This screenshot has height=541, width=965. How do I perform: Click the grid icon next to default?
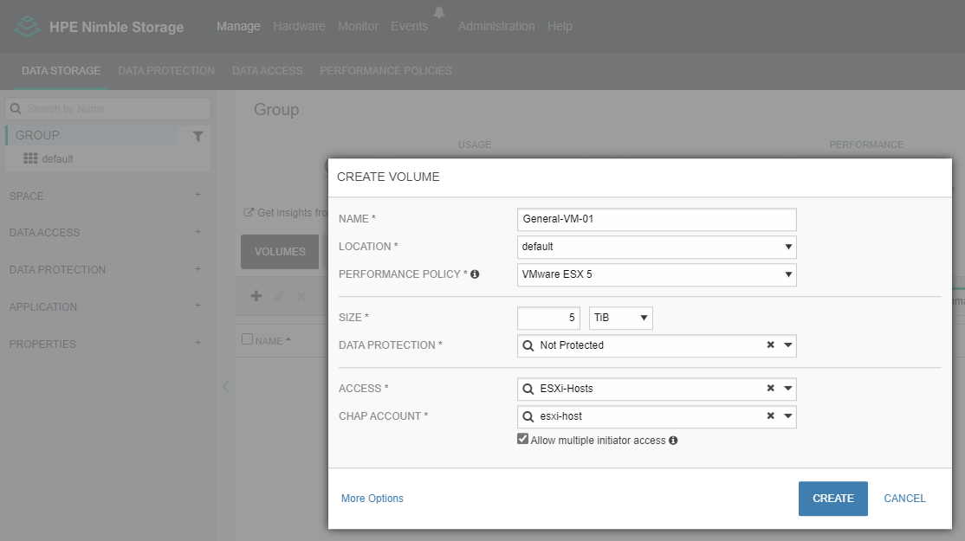[30, 158]
